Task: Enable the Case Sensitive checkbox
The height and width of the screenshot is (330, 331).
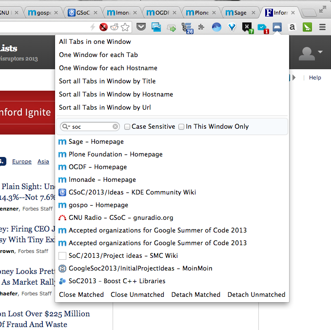Action: pyautogui.click(x=127, y=127)
